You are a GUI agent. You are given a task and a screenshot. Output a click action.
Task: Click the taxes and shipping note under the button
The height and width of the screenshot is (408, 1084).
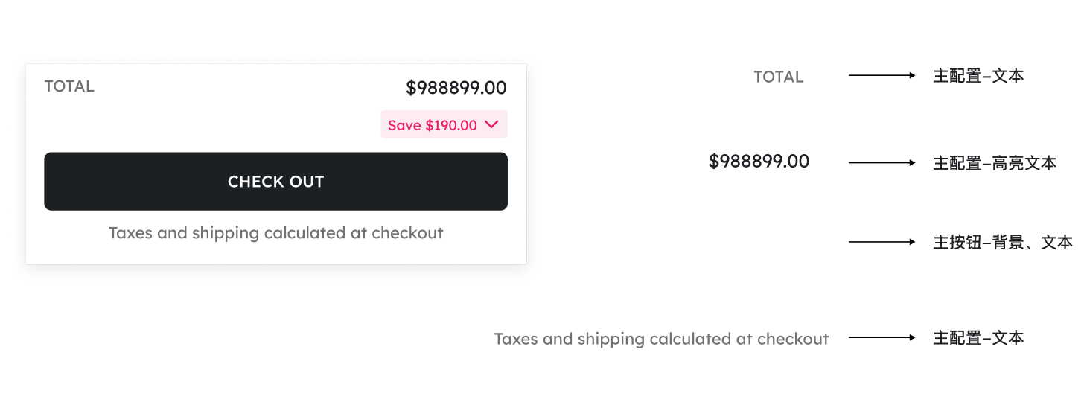[275, 233]
